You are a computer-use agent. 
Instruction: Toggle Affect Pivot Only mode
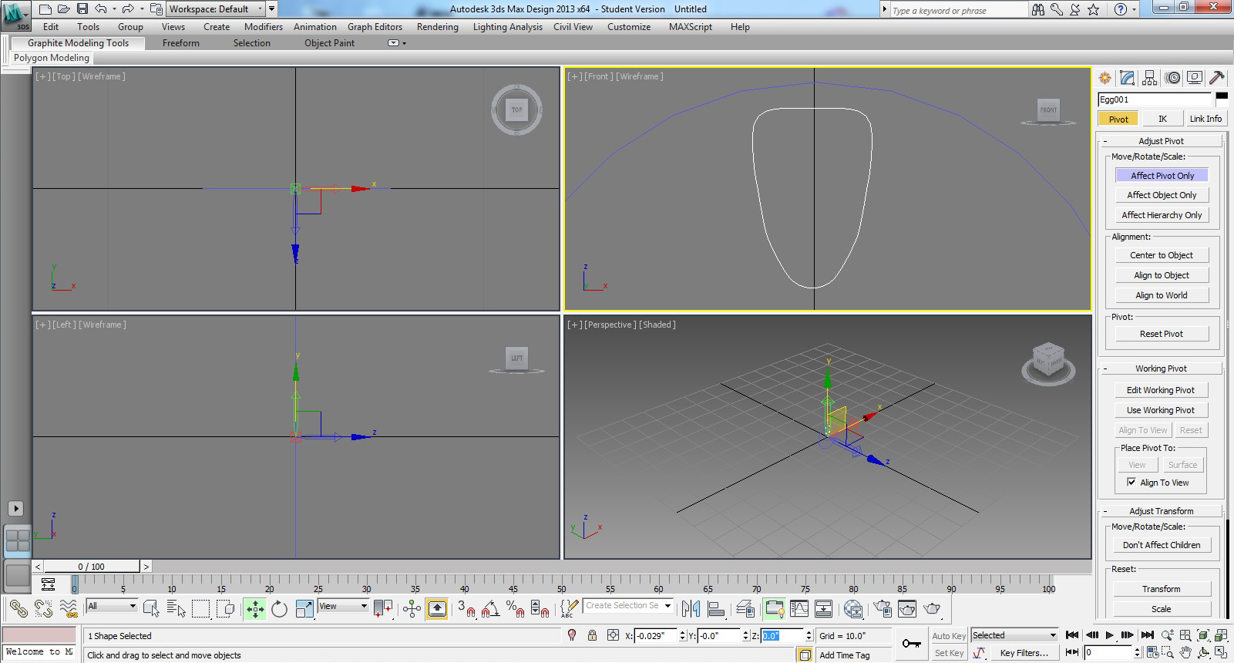point(1162,176)
